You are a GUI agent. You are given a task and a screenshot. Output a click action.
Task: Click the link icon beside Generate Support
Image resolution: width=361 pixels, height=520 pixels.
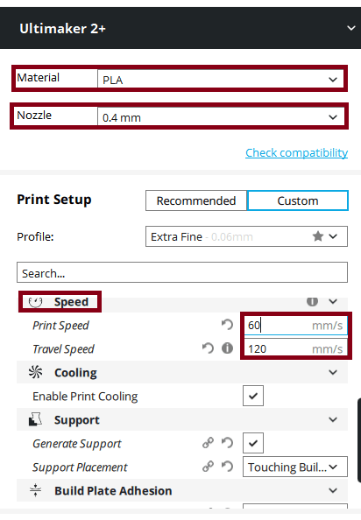pyautogui.click(x=208, y=443)
